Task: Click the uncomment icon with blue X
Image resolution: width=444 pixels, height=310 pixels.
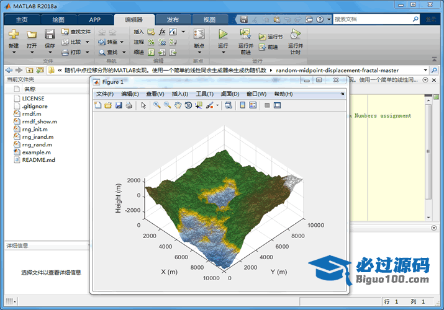Action: pyautogui.click(x=162, y=42)
